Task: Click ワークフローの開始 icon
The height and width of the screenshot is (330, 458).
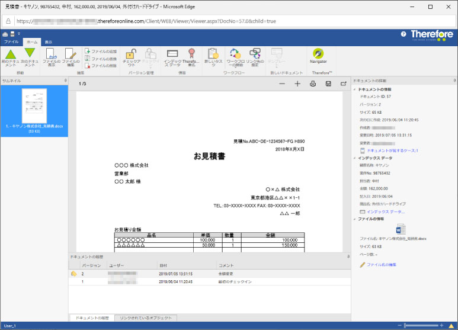Action: coord(235,57)
